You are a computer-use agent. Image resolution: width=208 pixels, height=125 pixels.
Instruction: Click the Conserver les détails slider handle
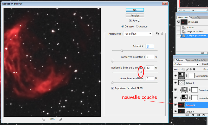coord(113,61)
